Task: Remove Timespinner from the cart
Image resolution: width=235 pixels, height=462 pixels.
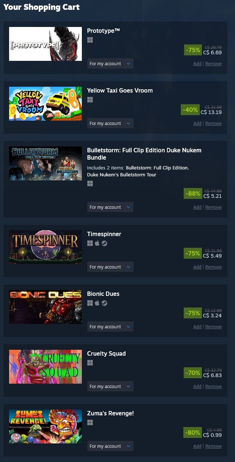Action: (213, 267)
